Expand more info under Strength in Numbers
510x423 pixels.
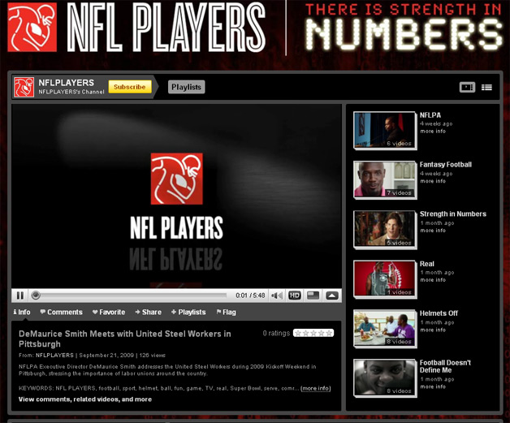433,231
